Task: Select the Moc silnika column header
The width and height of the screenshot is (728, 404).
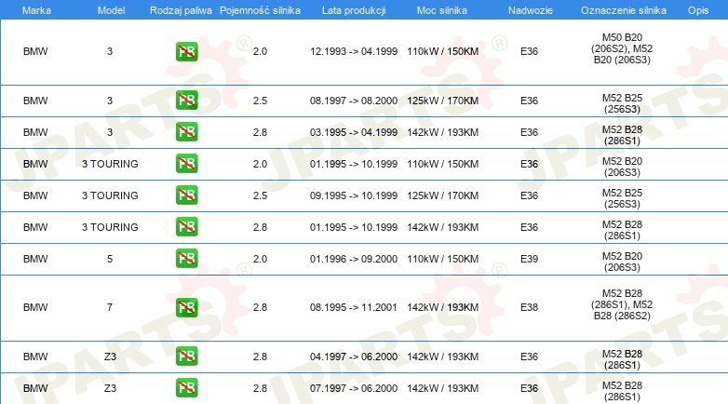Action: pos(442,10)
